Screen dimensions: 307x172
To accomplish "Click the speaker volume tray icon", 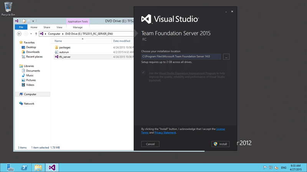I will [x=276, y=167].
